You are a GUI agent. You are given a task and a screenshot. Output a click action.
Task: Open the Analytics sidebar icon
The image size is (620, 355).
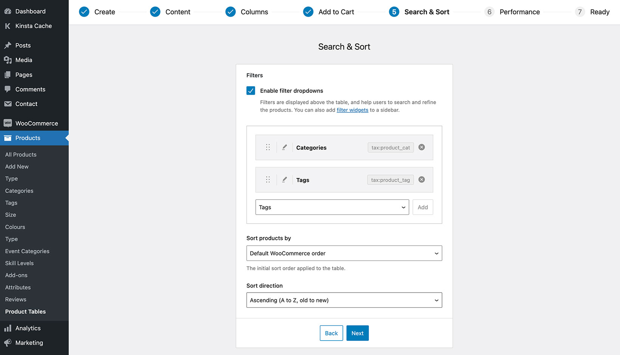(8, 328)
